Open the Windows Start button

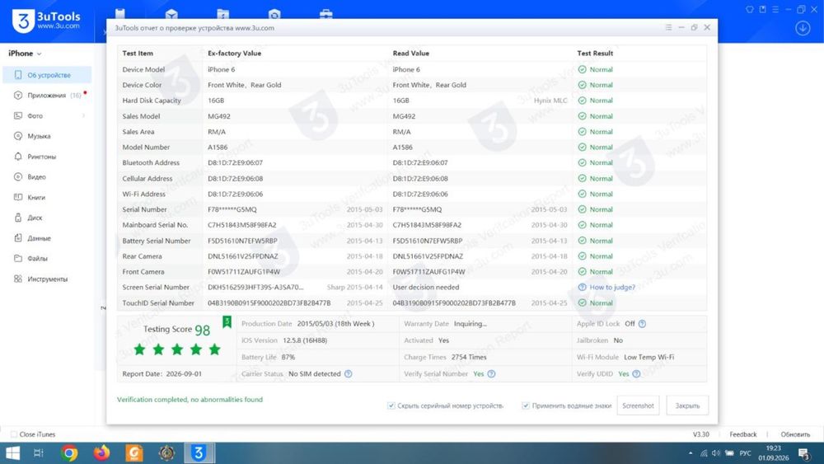point(12,453)
